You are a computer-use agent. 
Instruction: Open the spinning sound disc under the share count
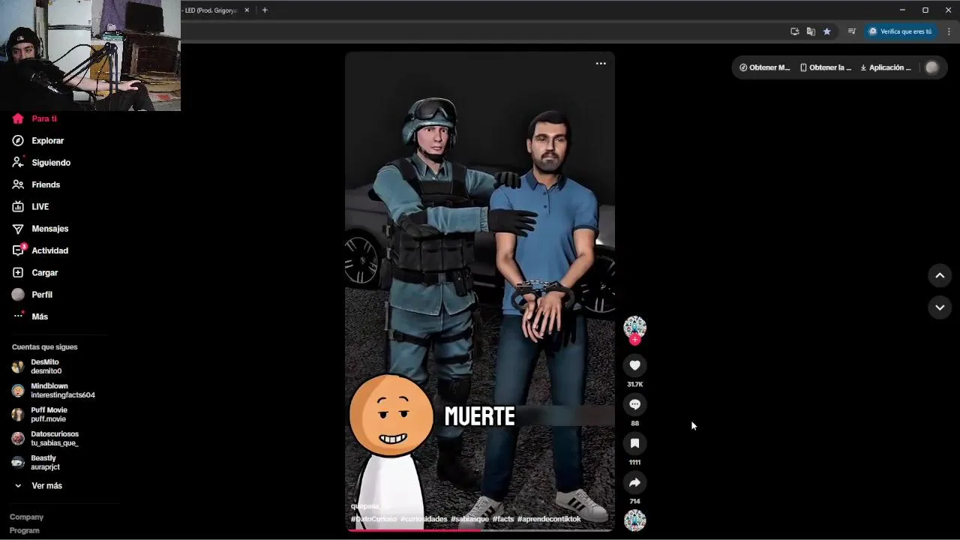click(x=634, y=520)
